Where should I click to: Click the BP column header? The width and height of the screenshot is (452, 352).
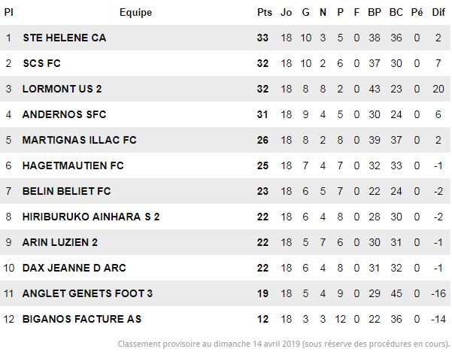pyautogui.click(x=375, y=12)
